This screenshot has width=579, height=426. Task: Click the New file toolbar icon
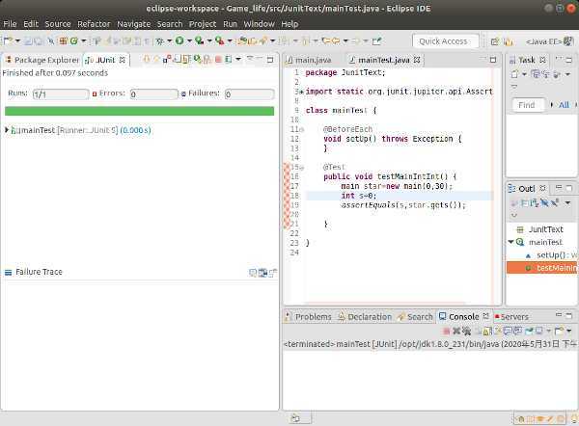(9, 40)
